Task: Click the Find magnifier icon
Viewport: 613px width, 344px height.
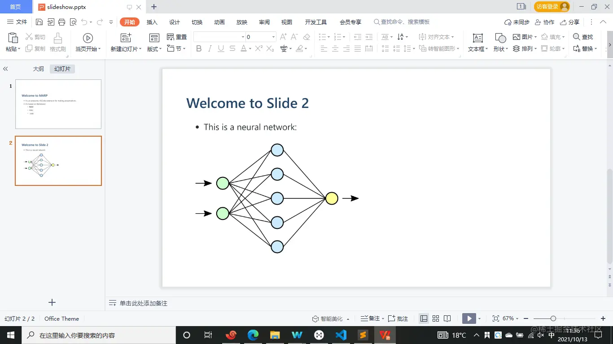Action: (577, 37)
